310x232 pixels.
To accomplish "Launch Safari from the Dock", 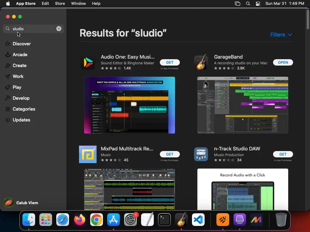I will point(63,220).
